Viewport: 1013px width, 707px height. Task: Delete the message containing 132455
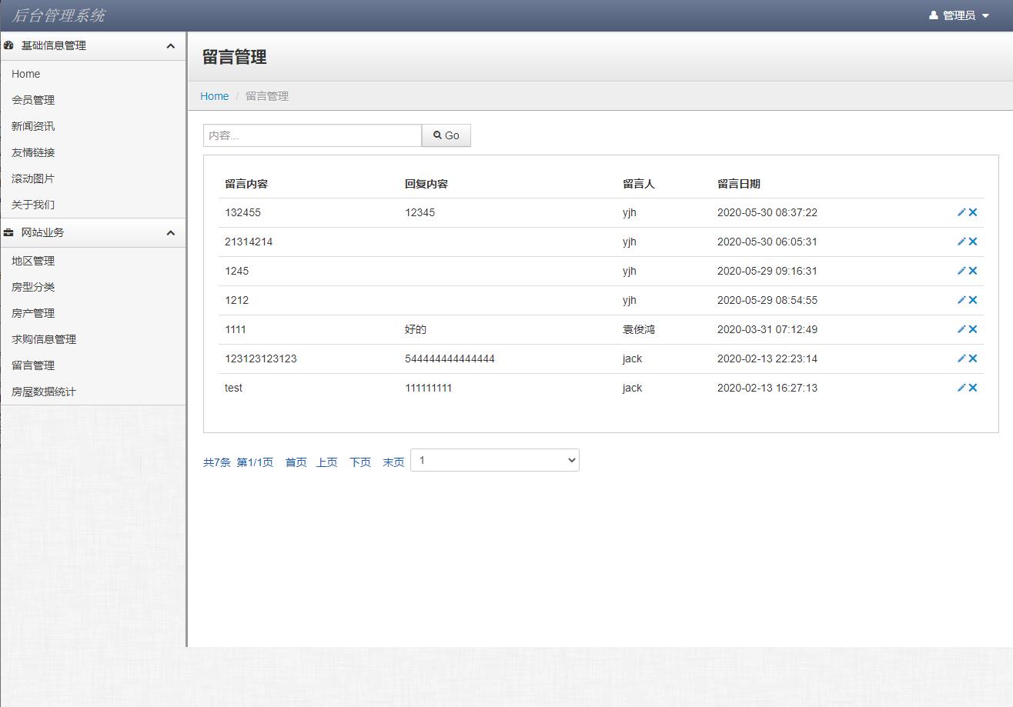(972, 212)
